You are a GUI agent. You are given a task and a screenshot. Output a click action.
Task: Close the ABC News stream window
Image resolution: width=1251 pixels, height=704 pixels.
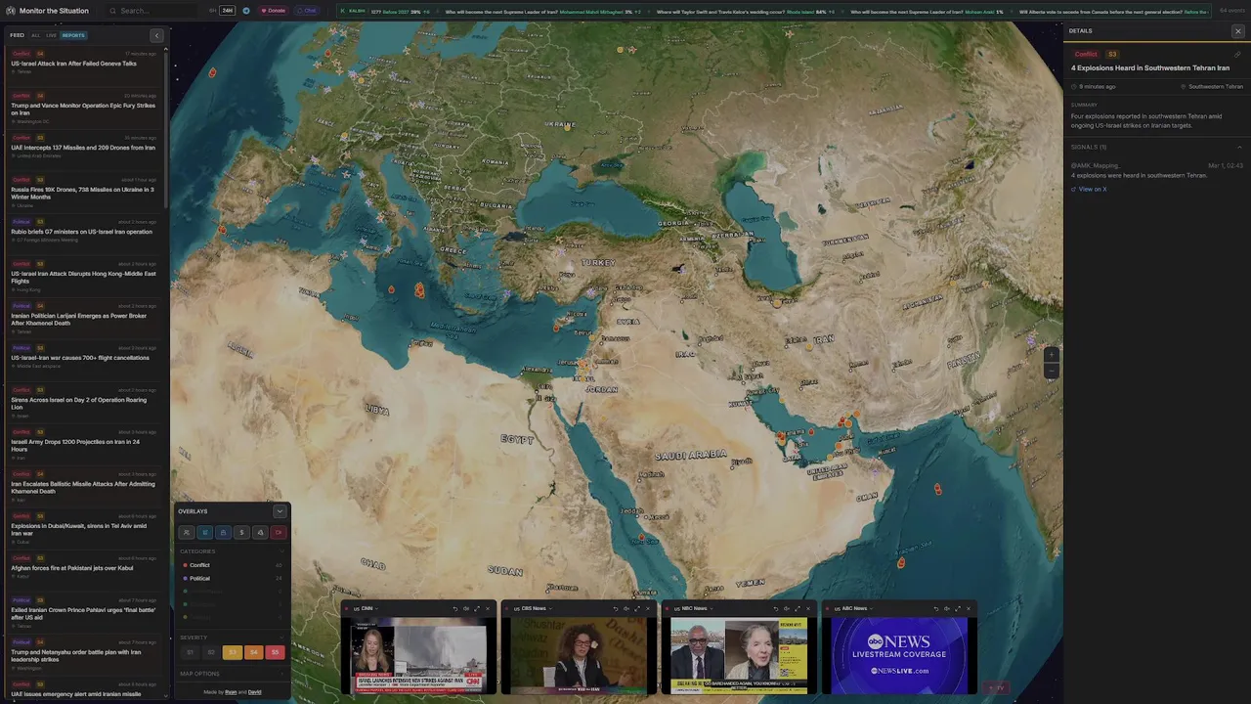pos(969,608)
